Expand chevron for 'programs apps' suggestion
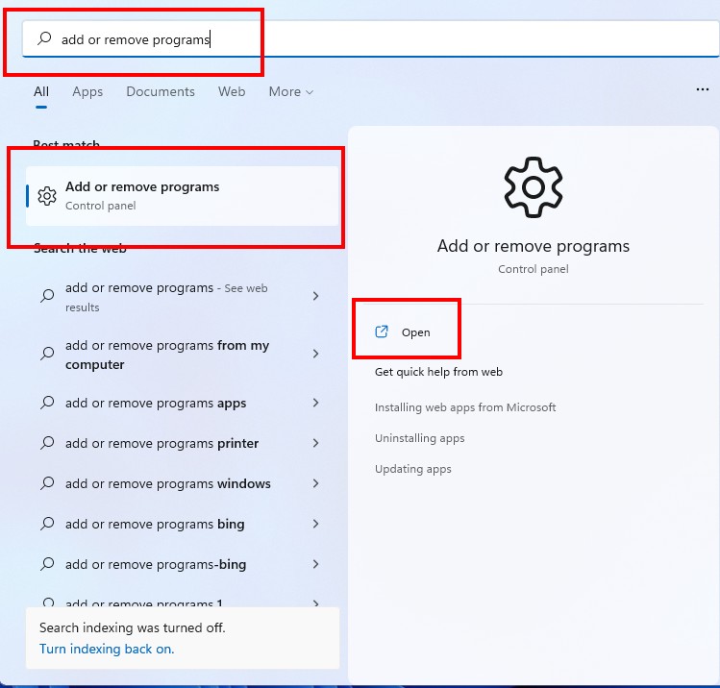Screen dimensions: 720x688 point(316,403)
